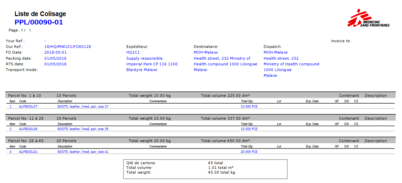
Task: Click the Qté de cartons 45 total summary
Action: [215, 163]
